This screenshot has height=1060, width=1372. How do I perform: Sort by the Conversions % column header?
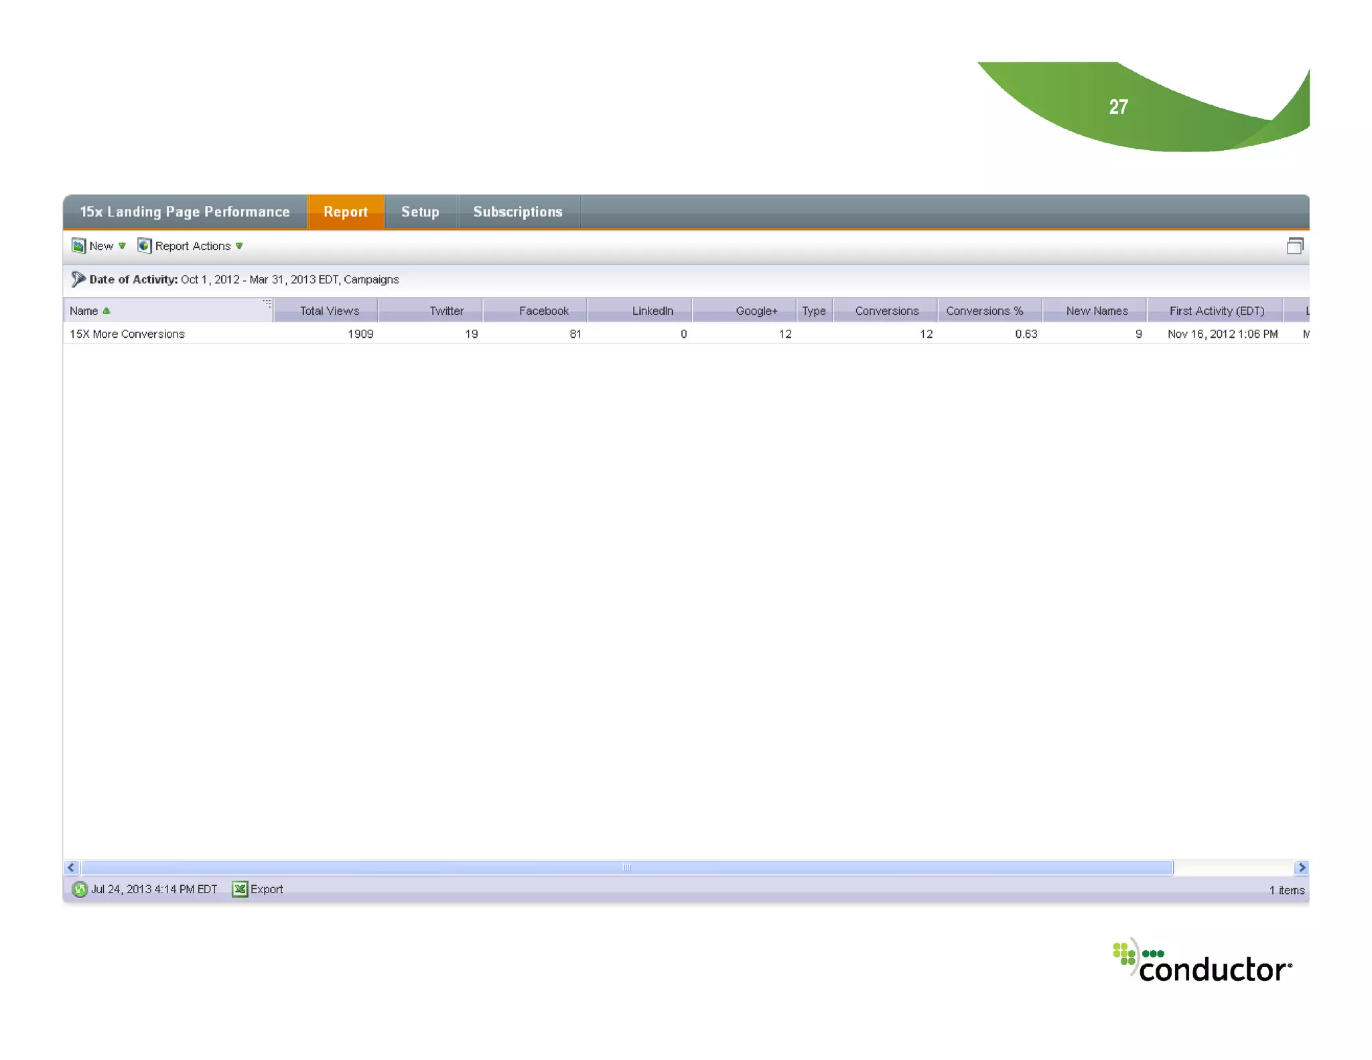(984, 311)
